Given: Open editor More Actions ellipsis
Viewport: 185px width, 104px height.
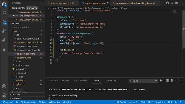Looking at the screenshot, I should point(181,3).
